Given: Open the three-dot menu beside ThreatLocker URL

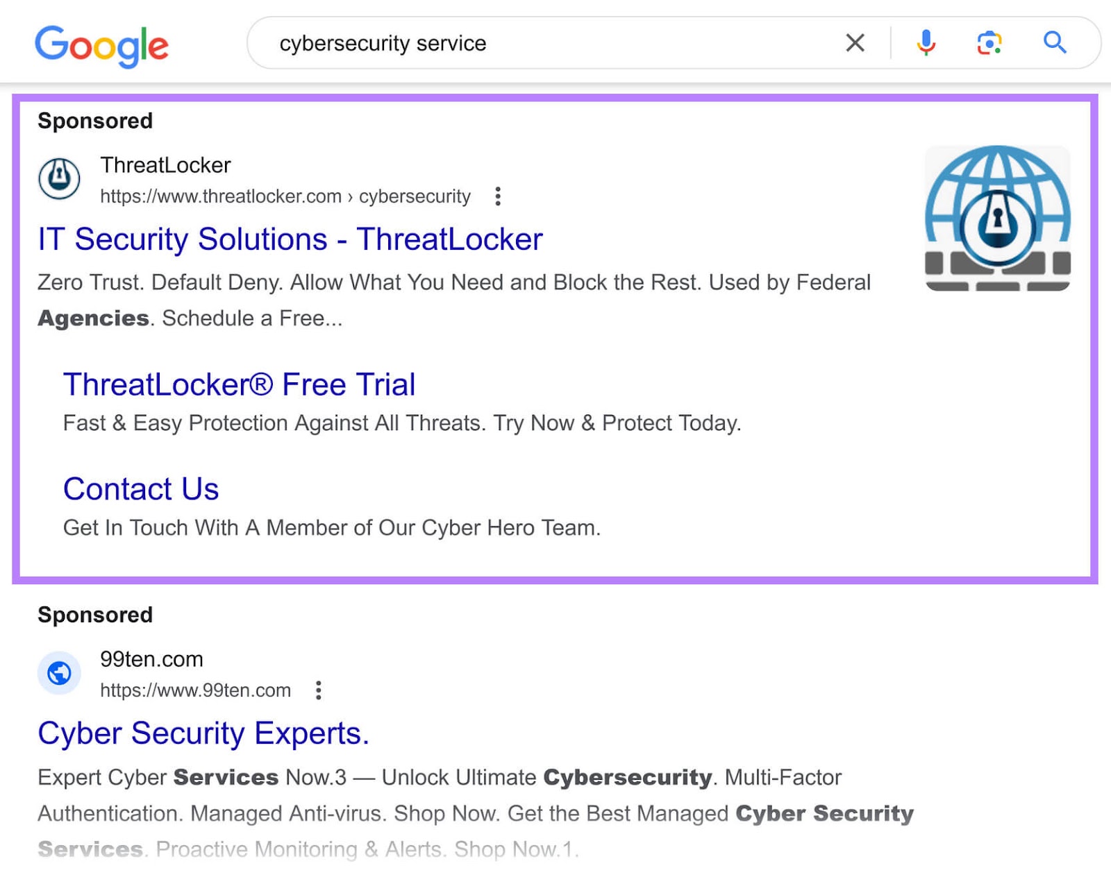Looking at the screenshot, I should point(499,197).
